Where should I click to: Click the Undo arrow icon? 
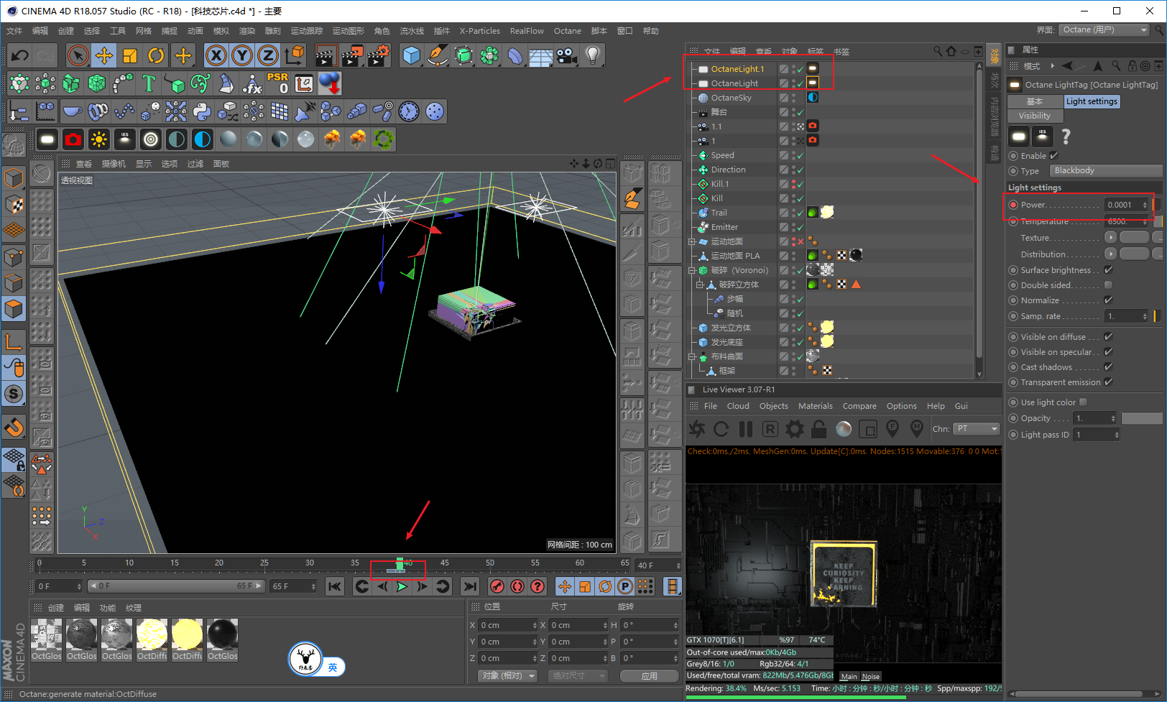coord(20,55)
